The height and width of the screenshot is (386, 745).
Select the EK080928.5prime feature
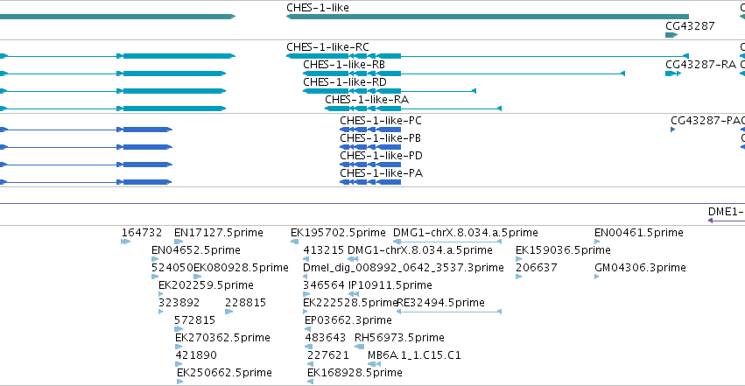(x=241, y=268)
